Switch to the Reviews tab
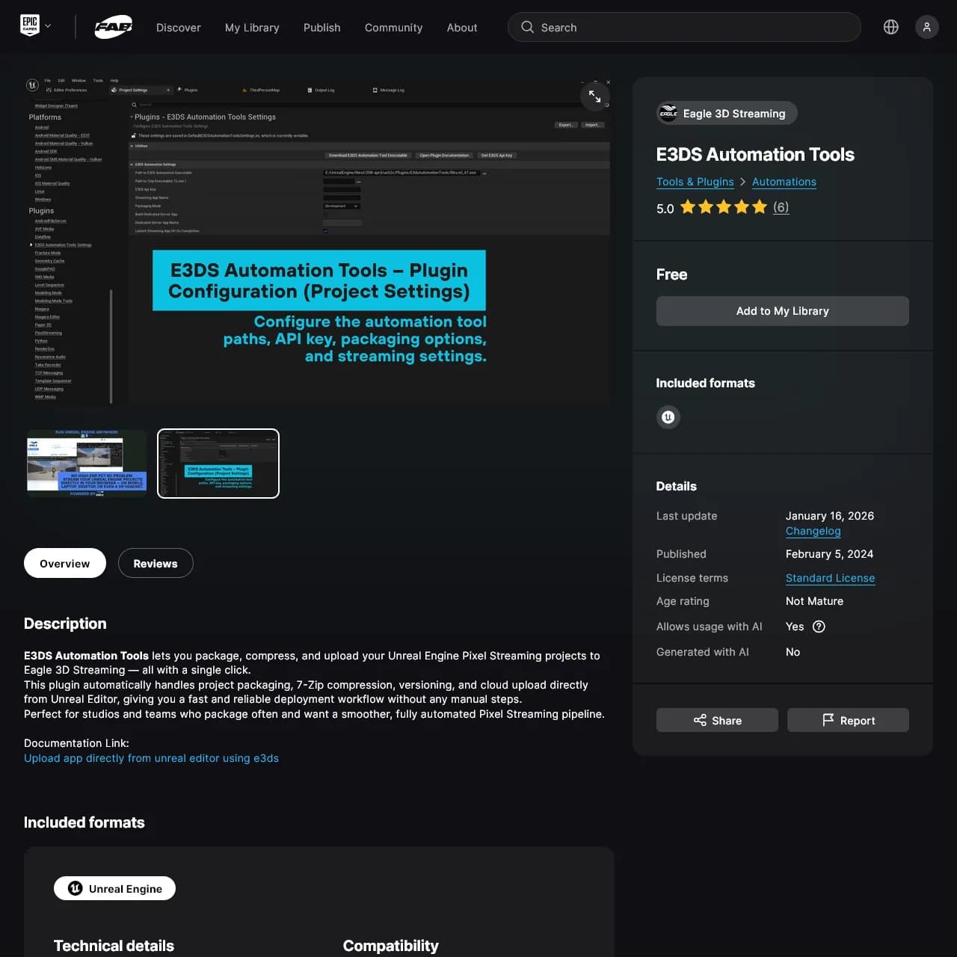 156,563
